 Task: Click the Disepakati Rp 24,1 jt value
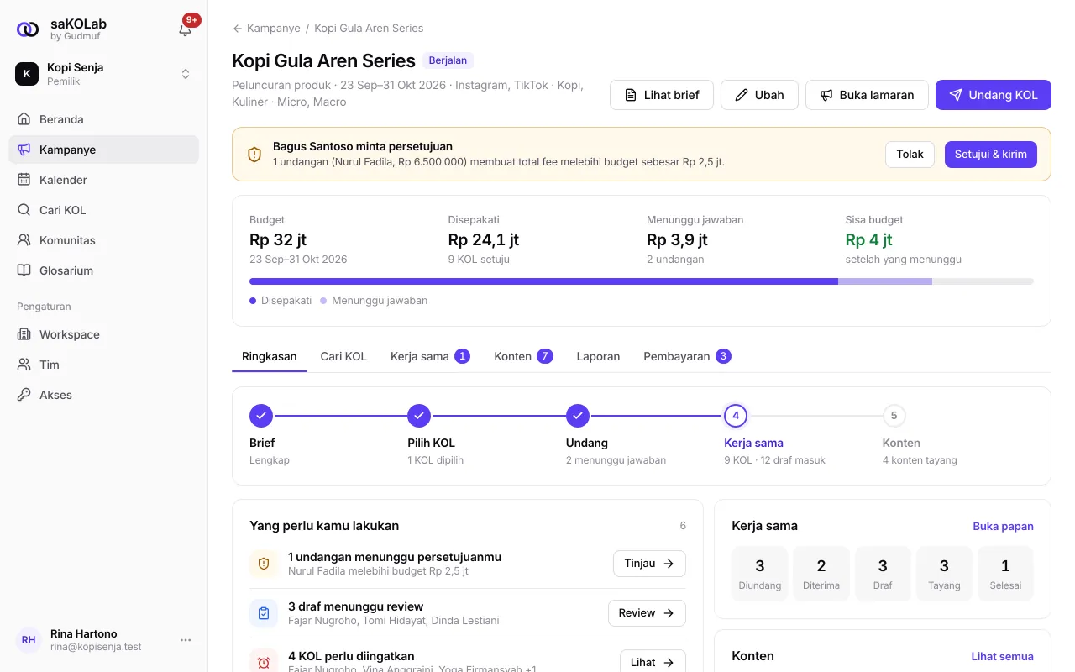(484, 239)
